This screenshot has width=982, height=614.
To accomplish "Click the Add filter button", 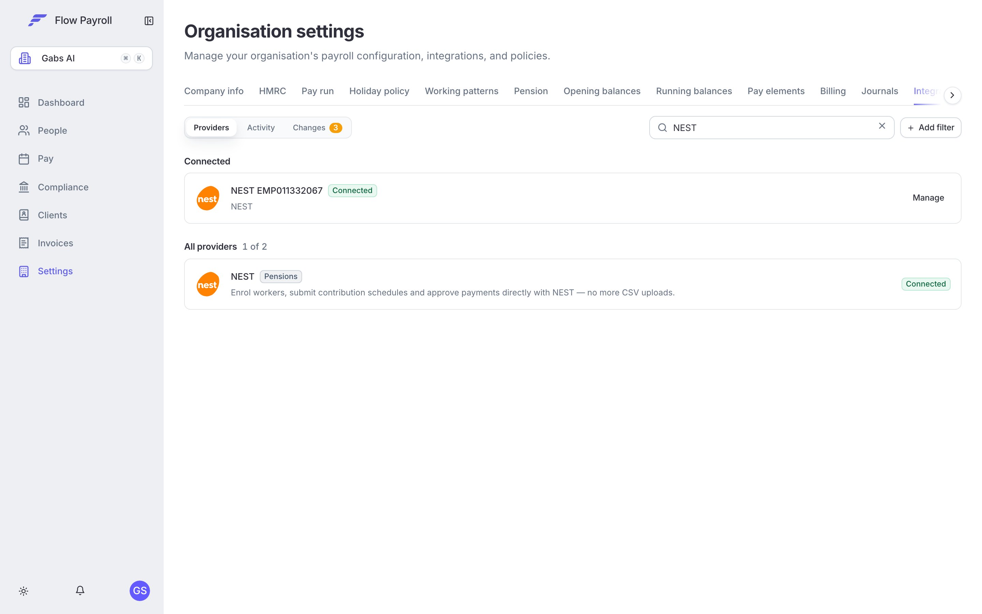I will [x=931, y=128].
